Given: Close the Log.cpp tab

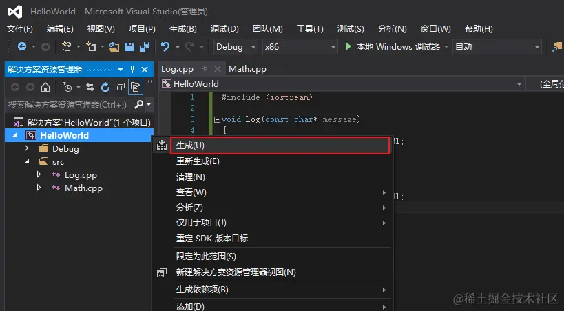Looking at the screenshot, I should coord(217,68).
